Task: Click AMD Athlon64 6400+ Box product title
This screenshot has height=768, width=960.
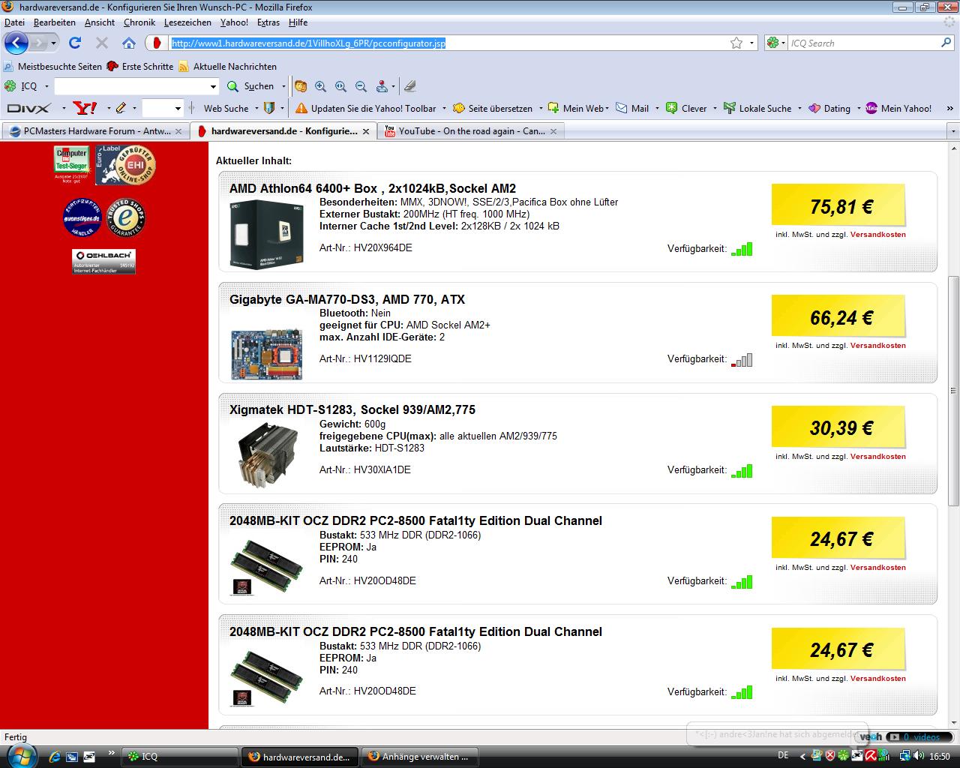Action: (x=373, y=188)
